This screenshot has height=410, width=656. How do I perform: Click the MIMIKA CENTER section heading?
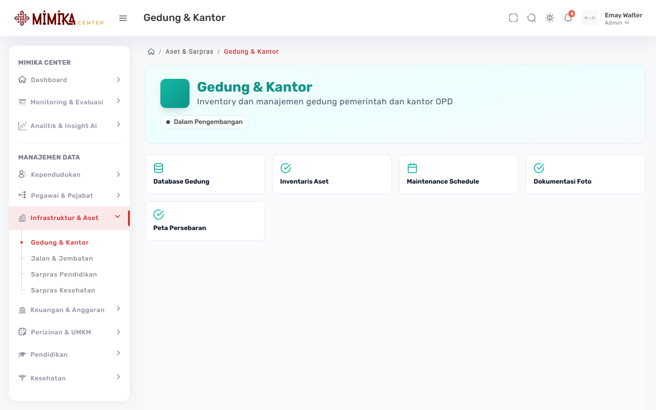point(45,62)
